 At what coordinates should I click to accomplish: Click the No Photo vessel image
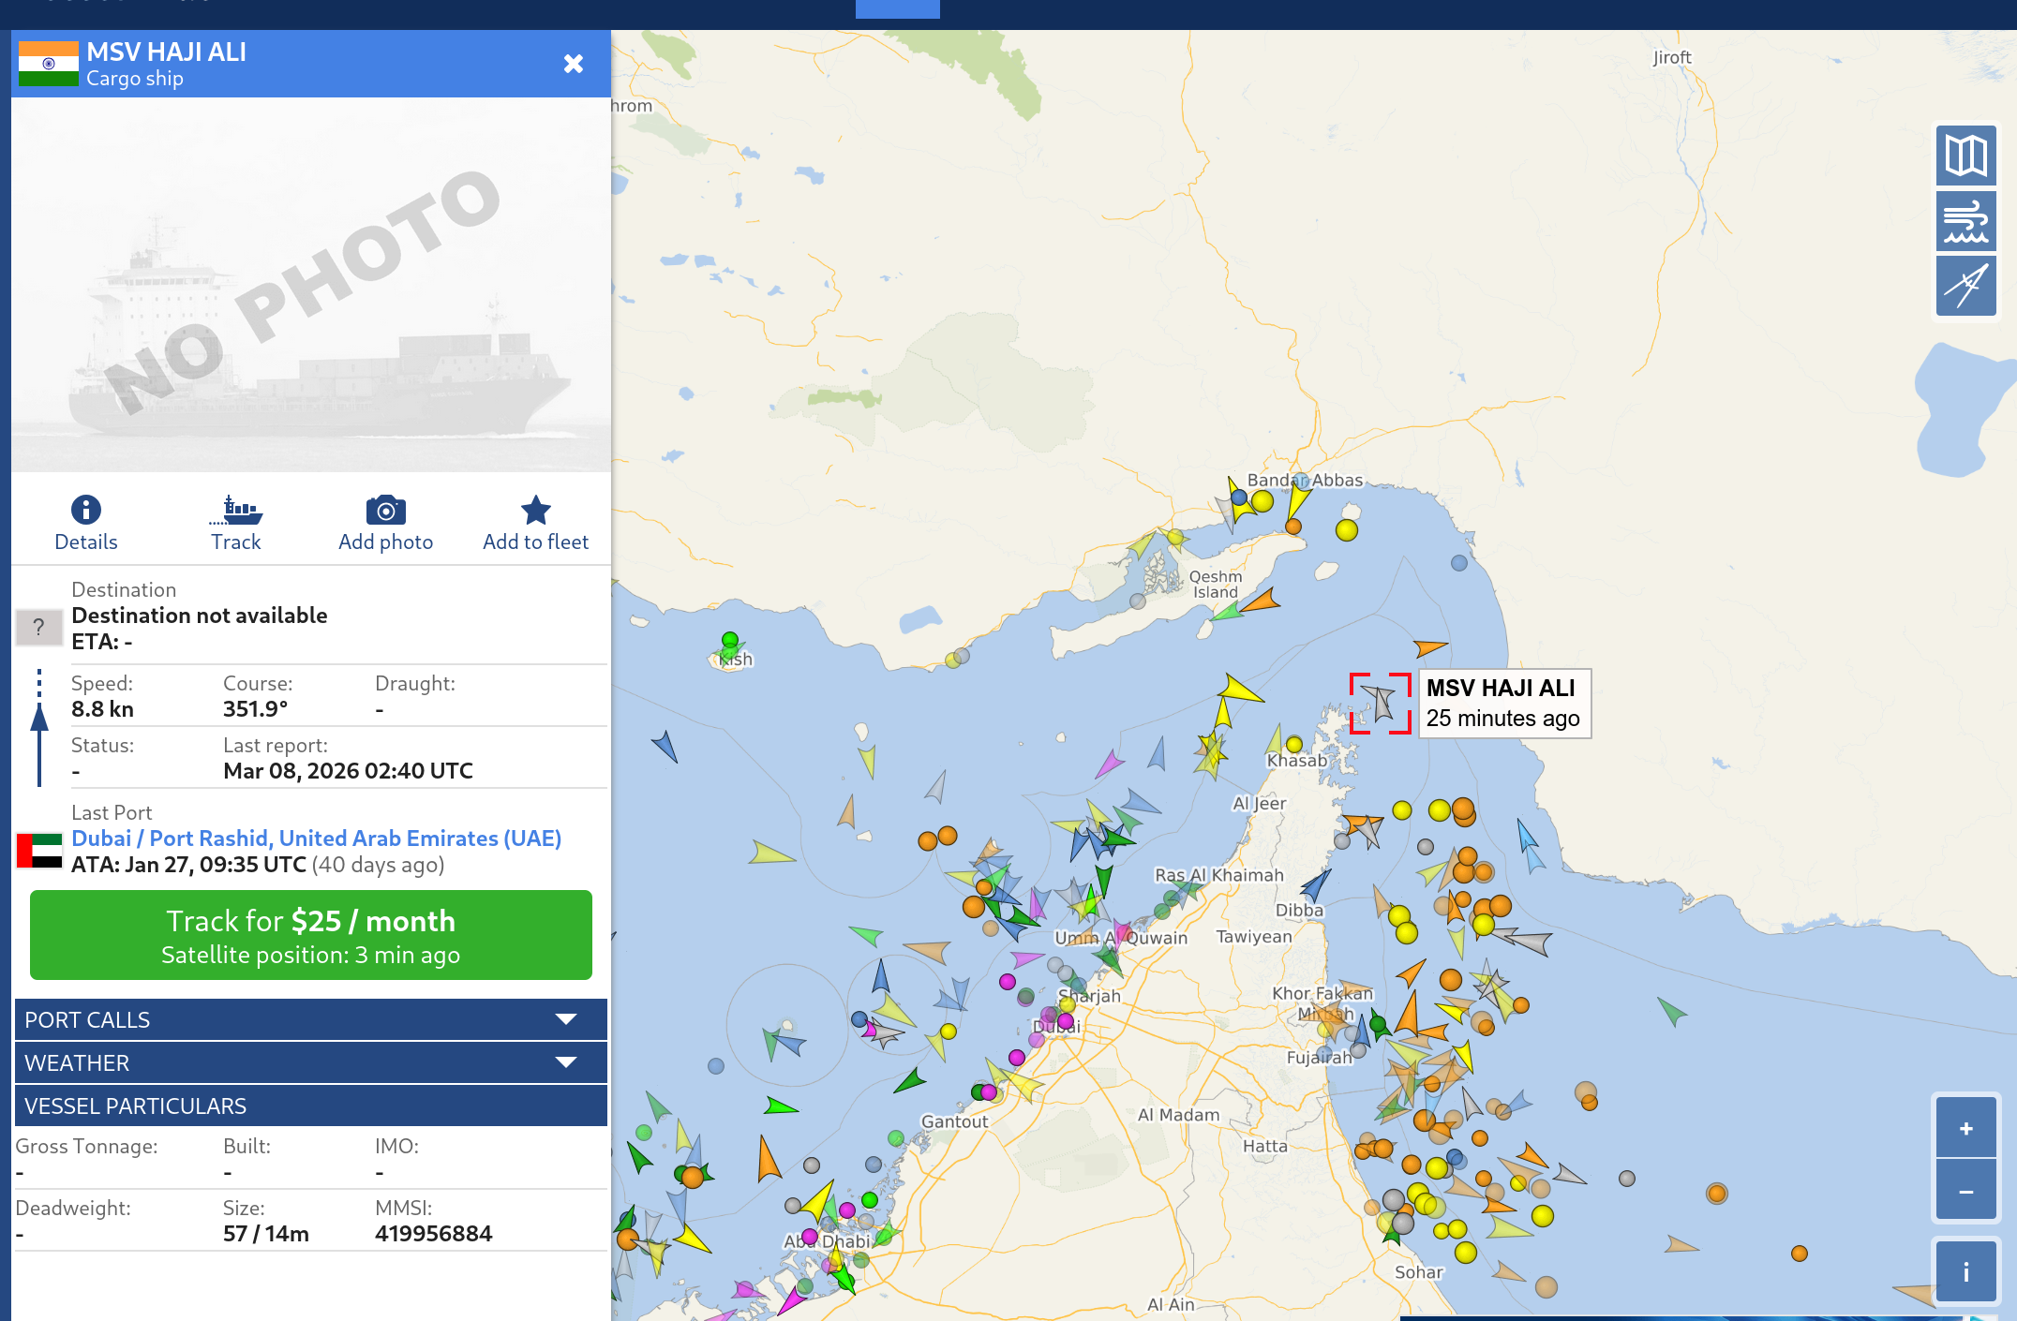click(310, 285)
